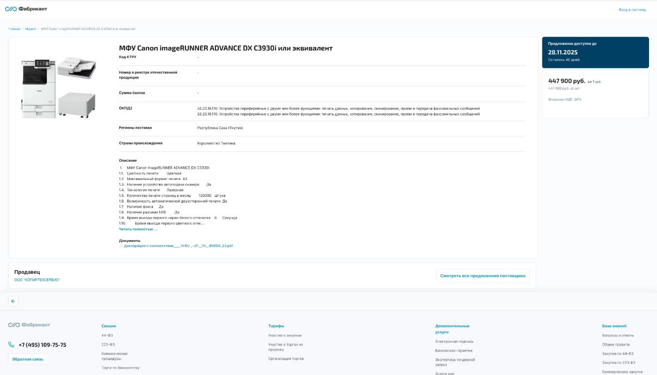Click Банковские гарантии footer link

coord(453,350)
